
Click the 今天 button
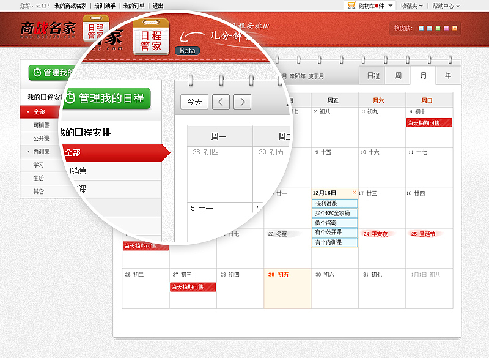click(x=194, y=102)
